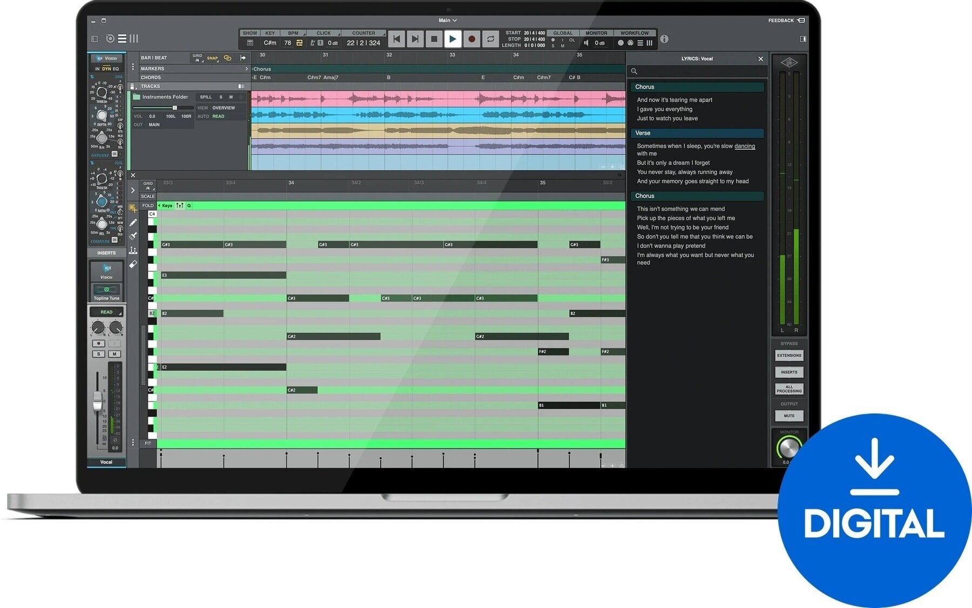Viewport: 972px width, 608px height.
Task: Click SPILL on Instruments Folder track
Action: (206, 97)
